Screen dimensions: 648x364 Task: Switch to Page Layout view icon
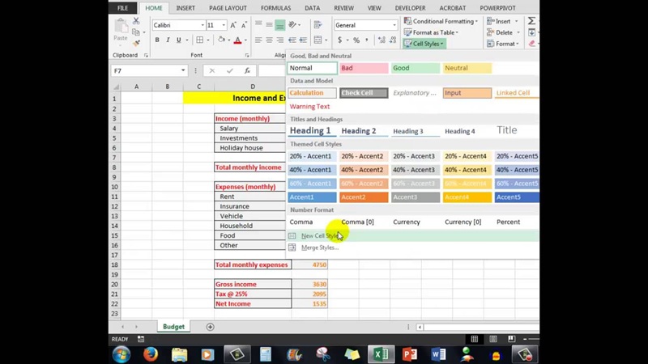click(x=493, y=339)
